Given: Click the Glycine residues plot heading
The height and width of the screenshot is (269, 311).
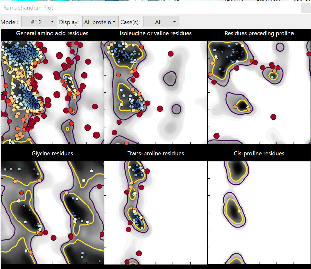Looking at the screenshot, I should pos(52,153).
